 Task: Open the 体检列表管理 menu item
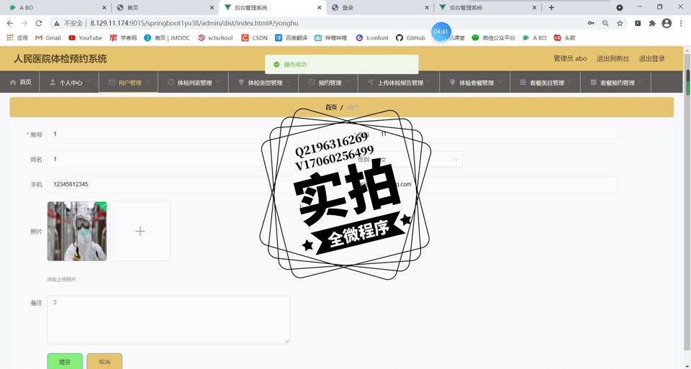(194, 83)
